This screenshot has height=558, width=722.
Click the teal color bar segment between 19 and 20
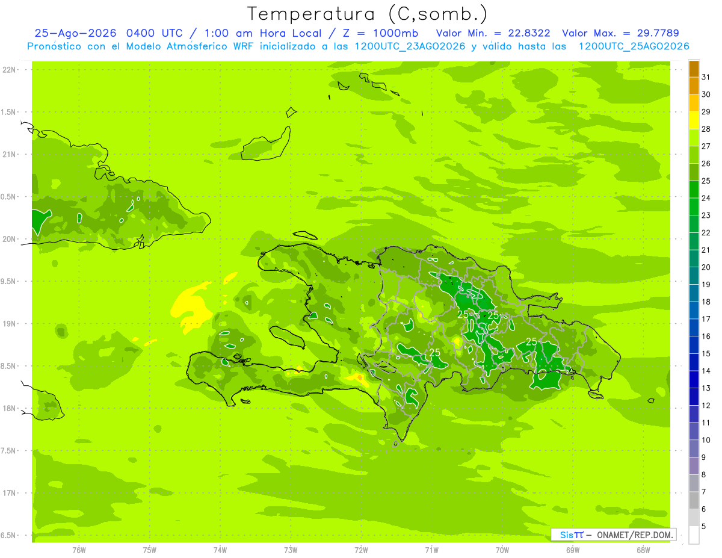(694, 276)
